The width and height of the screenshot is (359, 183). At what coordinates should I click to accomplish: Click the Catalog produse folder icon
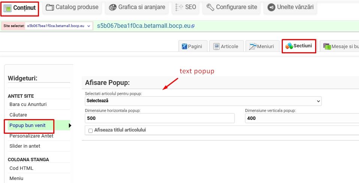click(50, 8)
